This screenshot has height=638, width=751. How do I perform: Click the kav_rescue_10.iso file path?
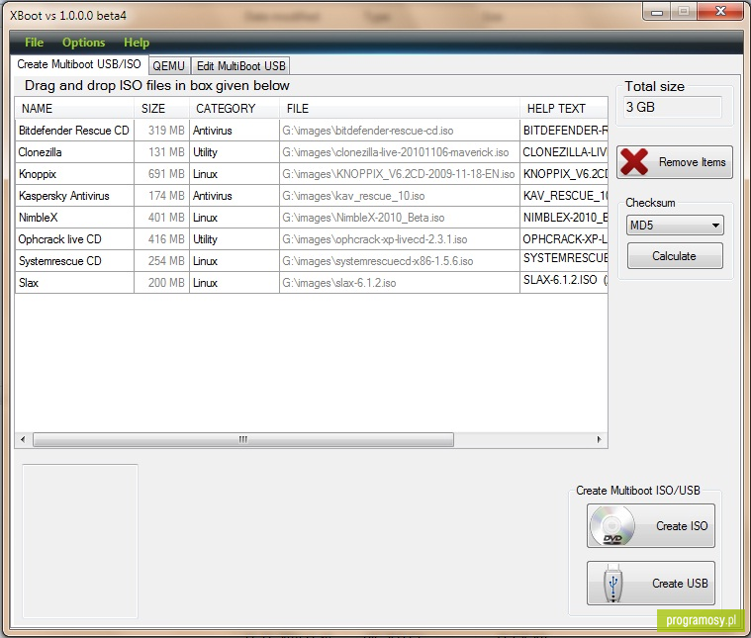(400, 196)
